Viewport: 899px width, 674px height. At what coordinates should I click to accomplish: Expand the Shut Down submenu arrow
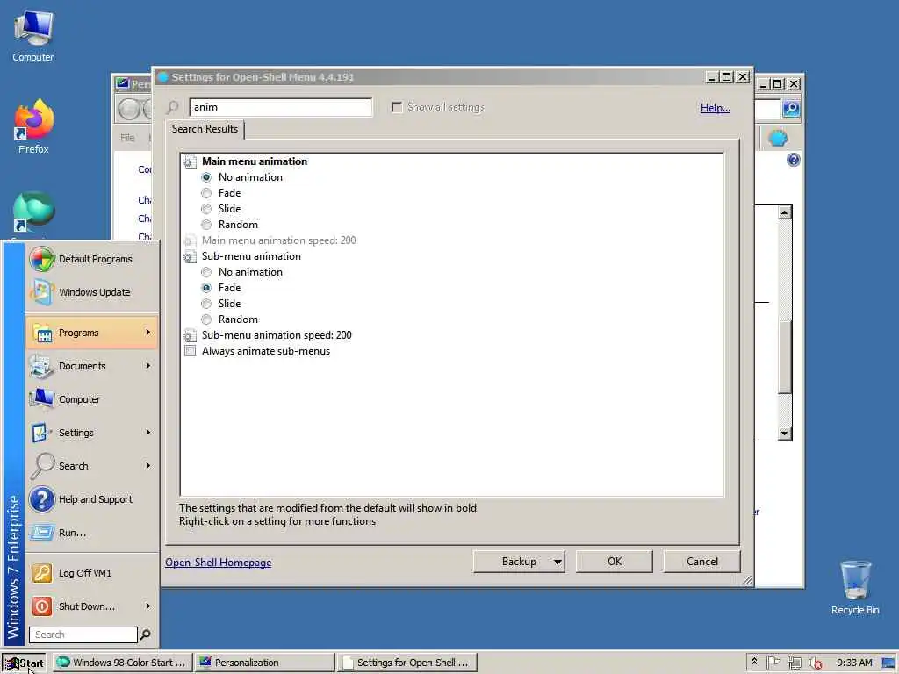pyautogui.click(x=147, y=606)
